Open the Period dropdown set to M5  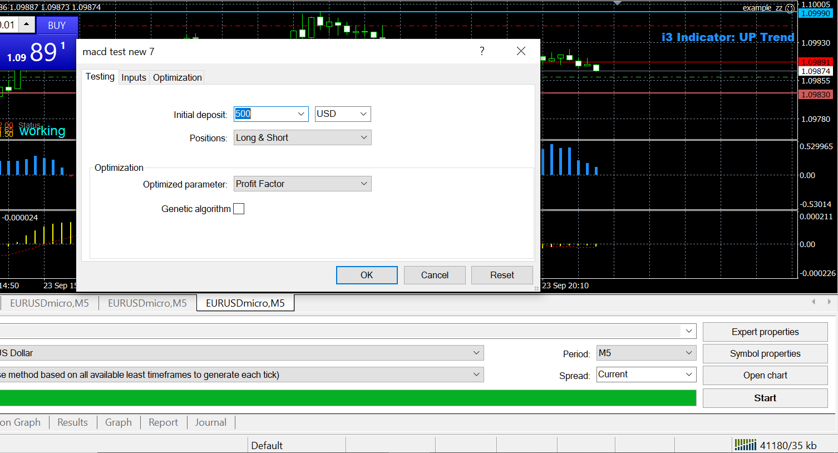pyautogui.click(x=646, y=353)
